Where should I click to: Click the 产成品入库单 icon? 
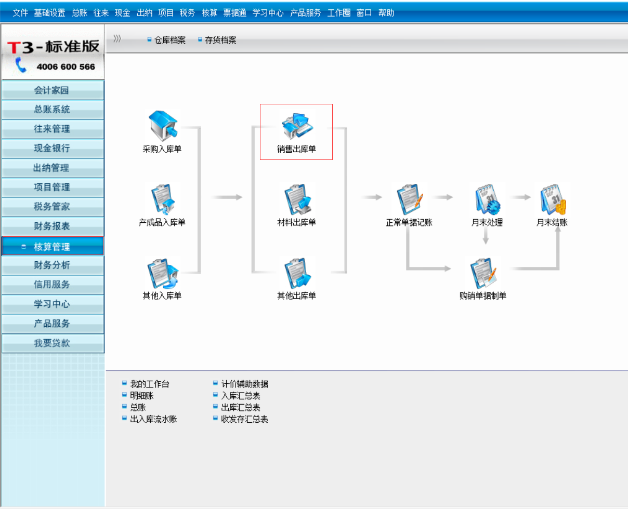pos(162,199)
